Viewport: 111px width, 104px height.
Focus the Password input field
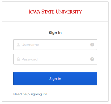(55, 59)
